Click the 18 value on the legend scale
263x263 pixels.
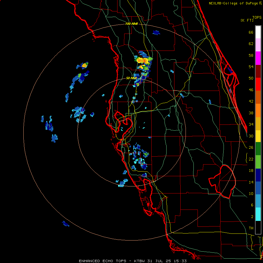251,171
